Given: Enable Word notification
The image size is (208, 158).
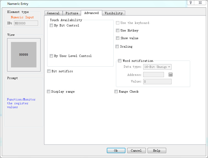Looking at the screenshot, I should 120,61.
